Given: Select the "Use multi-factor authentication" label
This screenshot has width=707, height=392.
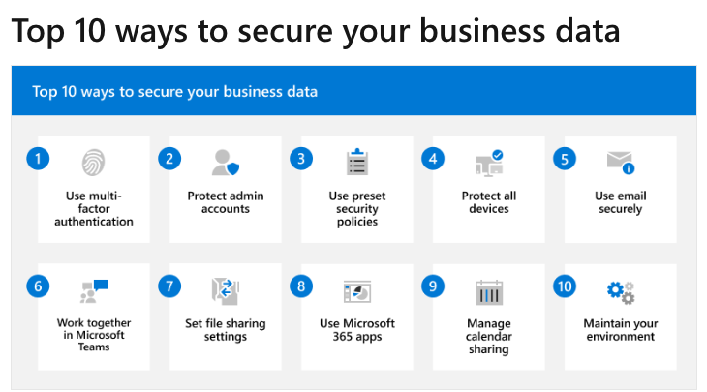Looking at the screenshot, I should (x=94, y=208).
